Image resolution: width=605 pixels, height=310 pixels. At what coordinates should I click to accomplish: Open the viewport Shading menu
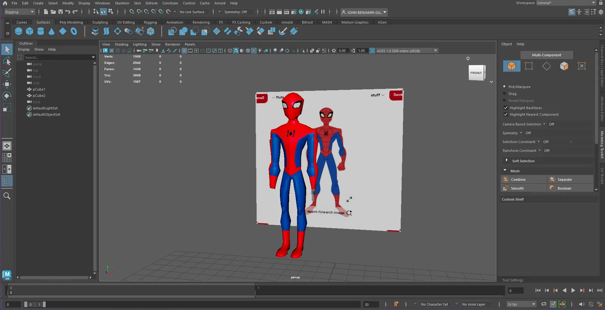point(121,44)
